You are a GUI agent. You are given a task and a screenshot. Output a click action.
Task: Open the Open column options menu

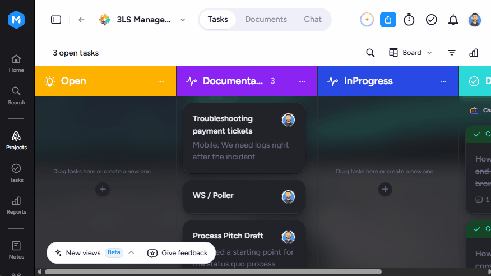click(161, 81)
